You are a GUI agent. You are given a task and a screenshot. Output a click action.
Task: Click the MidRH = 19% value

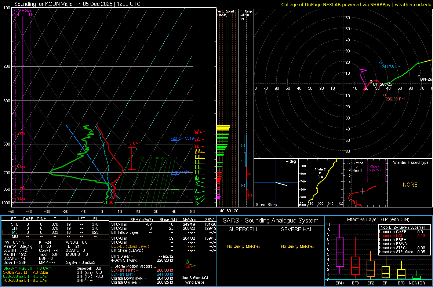tap(15, 254)
